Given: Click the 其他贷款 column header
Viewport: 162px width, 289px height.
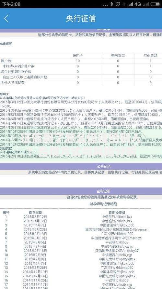Looking at the screenshot, I should tap(150, 56).
